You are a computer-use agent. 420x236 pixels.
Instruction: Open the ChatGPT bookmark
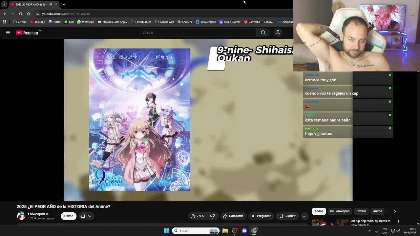[185, 22]
